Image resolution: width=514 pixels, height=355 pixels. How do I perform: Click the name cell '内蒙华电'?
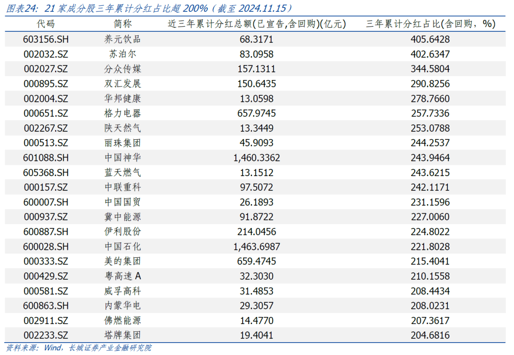(123, 306)
